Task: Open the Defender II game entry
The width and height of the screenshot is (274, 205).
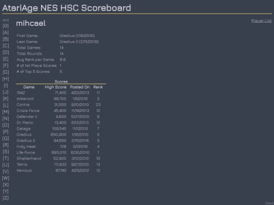Action: (x=27, y=116)
